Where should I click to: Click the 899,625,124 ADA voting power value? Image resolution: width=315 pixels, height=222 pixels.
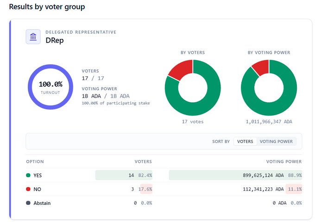263,175
